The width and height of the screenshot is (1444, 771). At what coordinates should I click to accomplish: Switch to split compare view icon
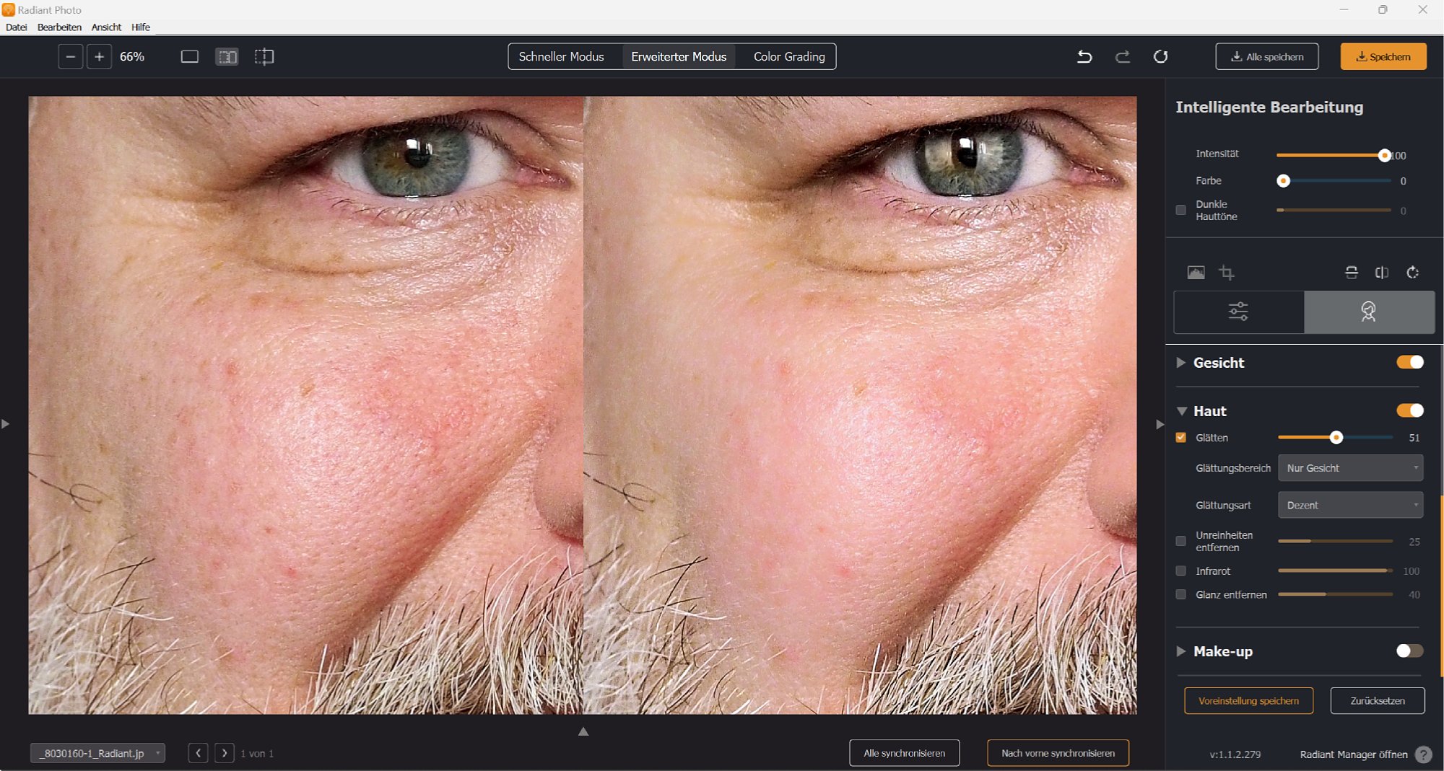(264, 56)
